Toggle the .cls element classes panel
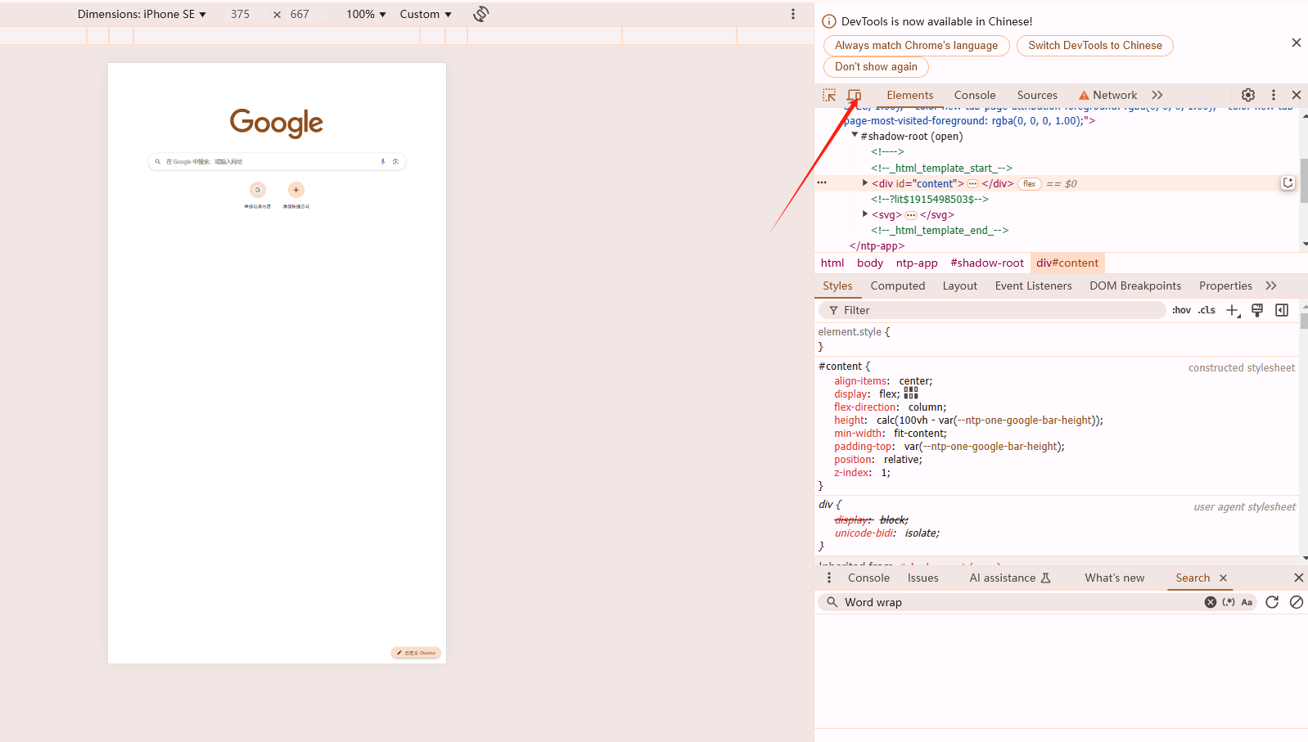This screenshot has height=742, width=1308. 1207,310
